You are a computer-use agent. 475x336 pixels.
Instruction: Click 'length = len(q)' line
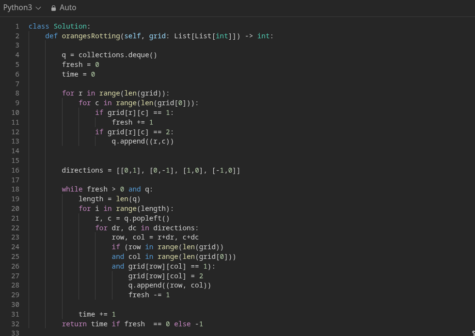click(110, 199)
